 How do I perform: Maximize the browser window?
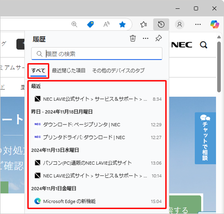coord(196,9)
